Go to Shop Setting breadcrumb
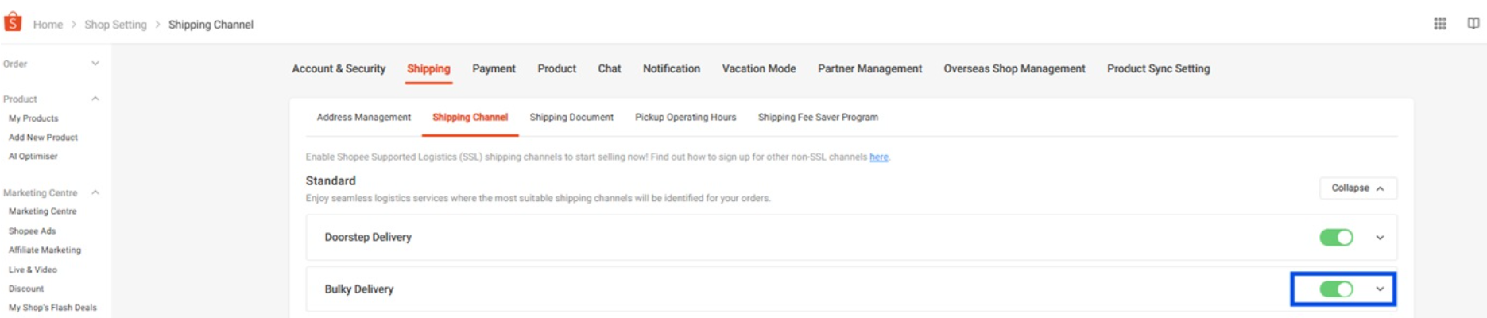1487x318 pixels. [x=115, y=25]
